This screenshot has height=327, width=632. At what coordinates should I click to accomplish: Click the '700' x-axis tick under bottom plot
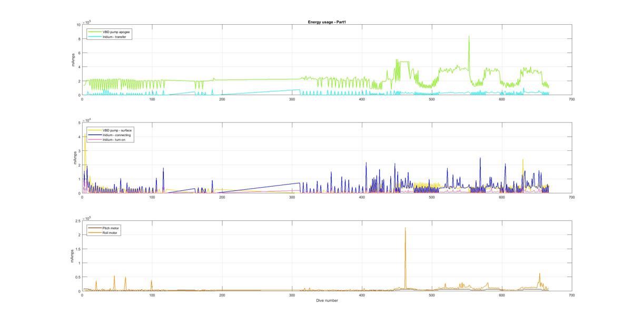(x=571, y=295)
